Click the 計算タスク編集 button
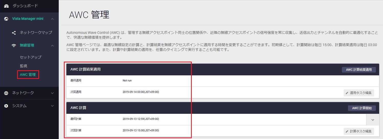The width and height of the screenshot is (383, 139). (x=359, y=131)
